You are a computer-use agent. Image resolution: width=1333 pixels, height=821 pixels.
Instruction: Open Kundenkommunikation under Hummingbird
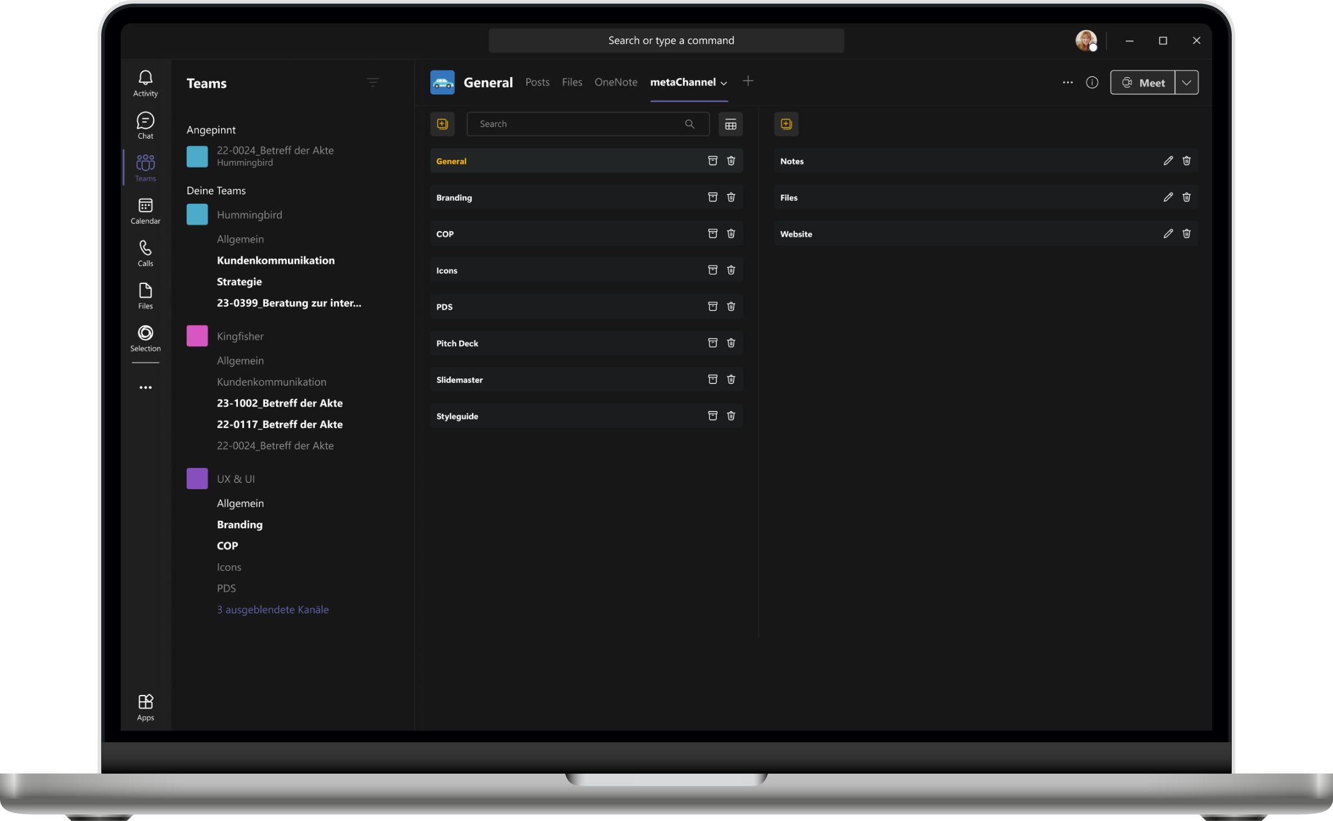(276, 260)
